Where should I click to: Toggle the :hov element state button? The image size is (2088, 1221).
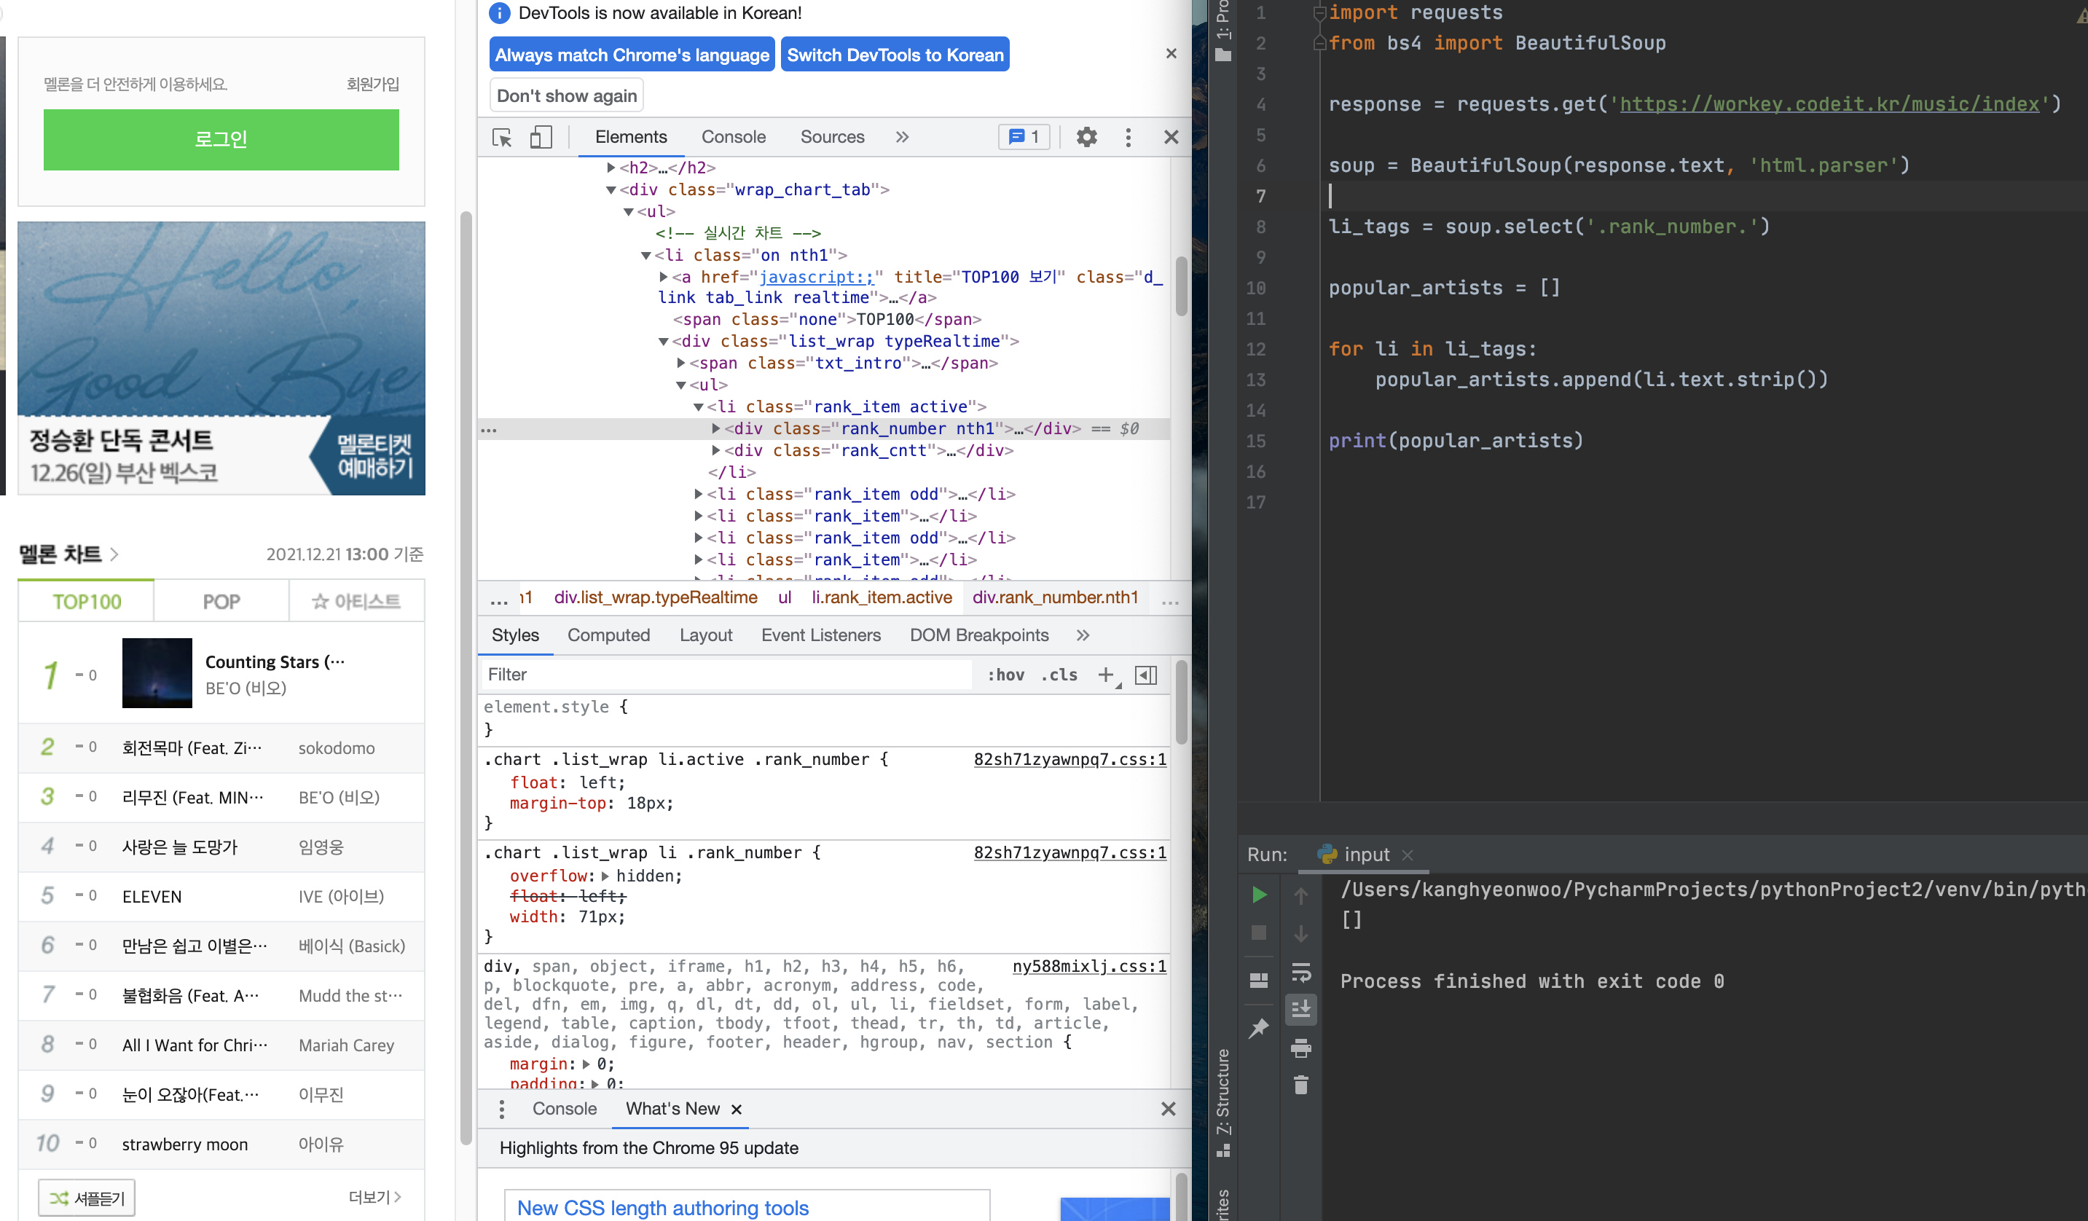pos(1006,675)
